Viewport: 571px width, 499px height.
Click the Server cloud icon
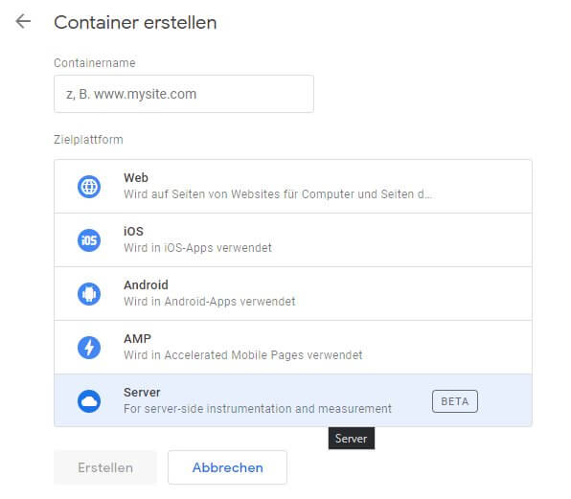pyautogui.click(x=89, y=401)
